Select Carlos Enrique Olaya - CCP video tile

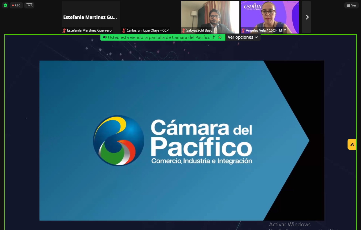pyautogui.click(x=150, y=17)
